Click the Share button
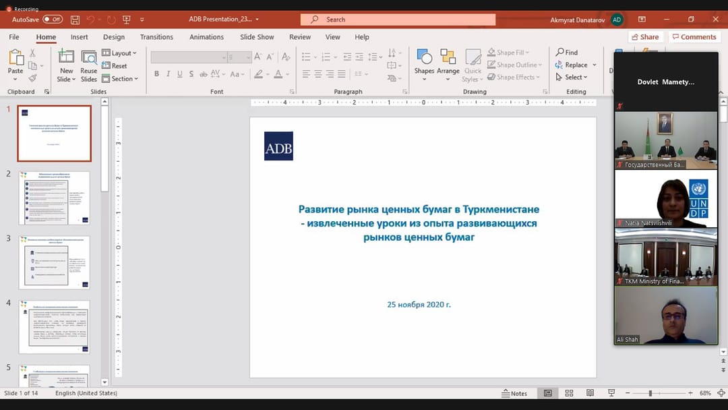The height and width of the screenshot is (410, 728). point(644,36)
